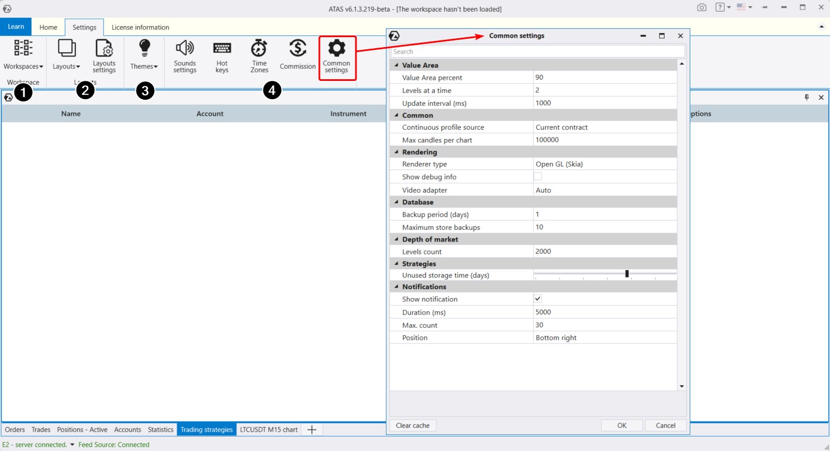Collapse the Value Area section
The image size is (830, 451).
point(396,65)
